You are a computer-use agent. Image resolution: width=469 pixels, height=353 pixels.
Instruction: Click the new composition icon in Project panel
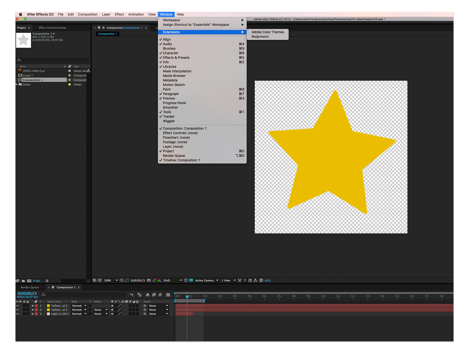pos(29,281)
